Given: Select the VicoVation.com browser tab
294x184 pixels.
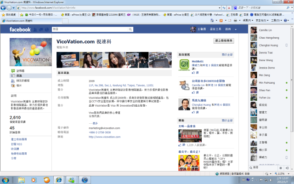Looking at the screenshot, I should pos(31,21).
